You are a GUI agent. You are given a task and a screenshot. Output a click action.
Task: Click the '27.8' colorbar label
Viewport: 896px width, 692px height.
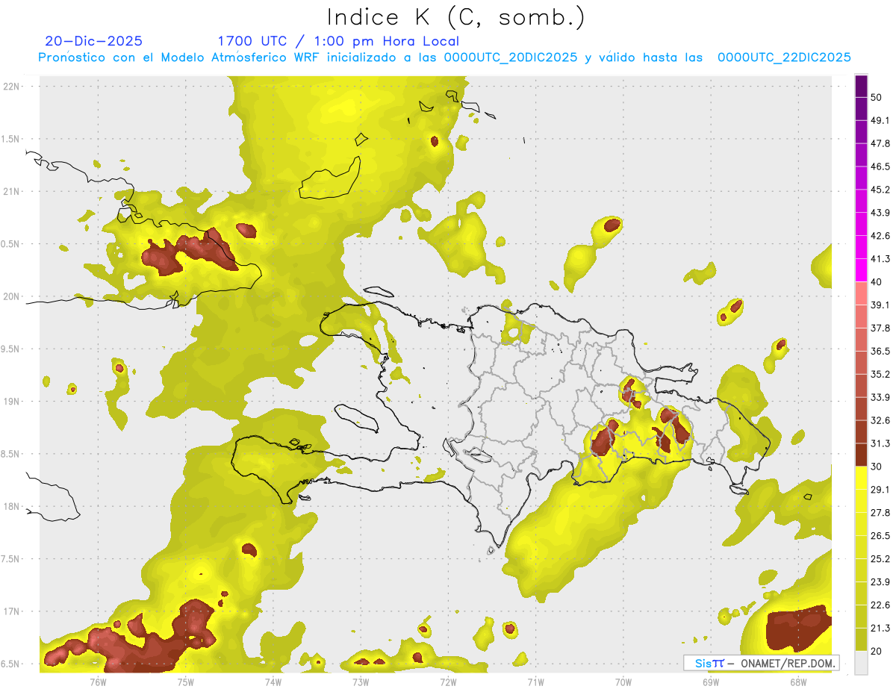point(880,513)
